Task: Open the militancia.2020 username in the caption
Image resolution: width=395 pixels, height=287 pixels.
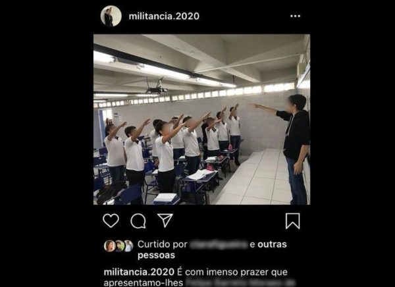Action: pos(139,272)
